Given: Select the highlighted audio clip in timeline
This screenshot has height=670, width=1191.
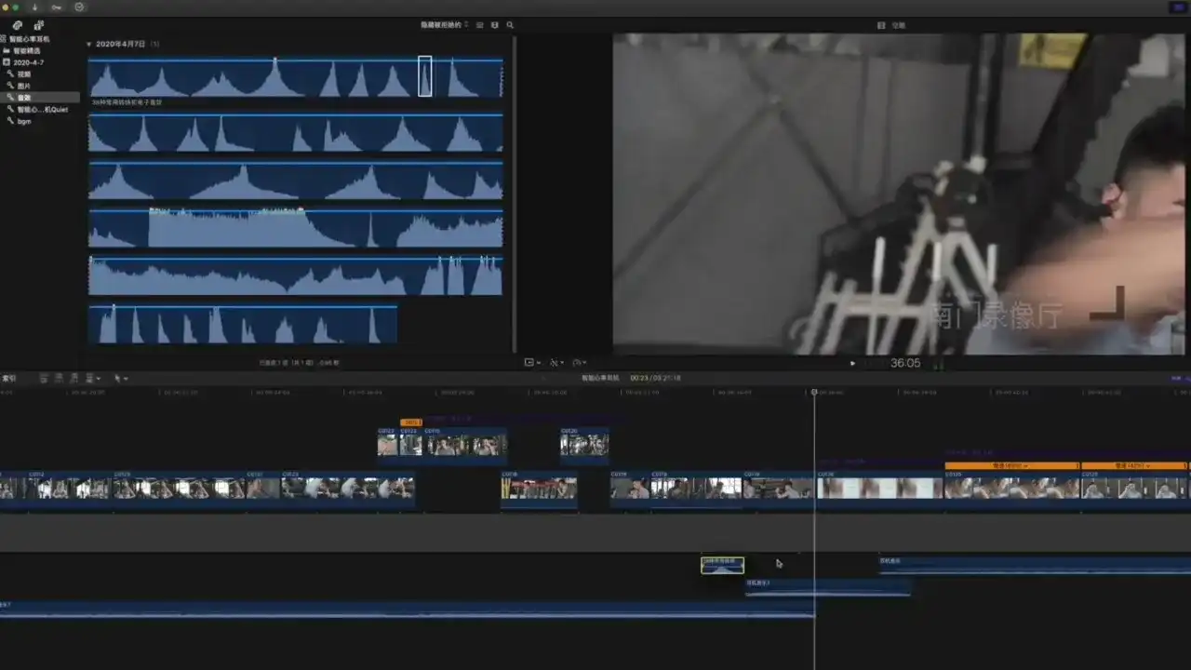Looking at the screenshot, I should click(x=722, y=566).
